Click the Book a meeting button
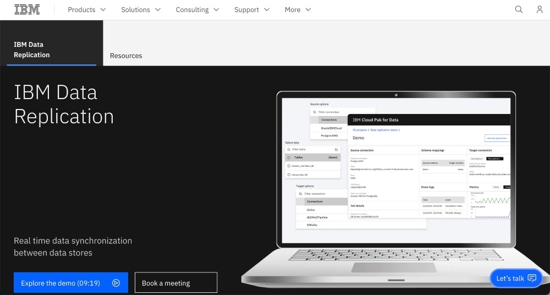This screenshot has width=550, height=295. pos(176,283)
